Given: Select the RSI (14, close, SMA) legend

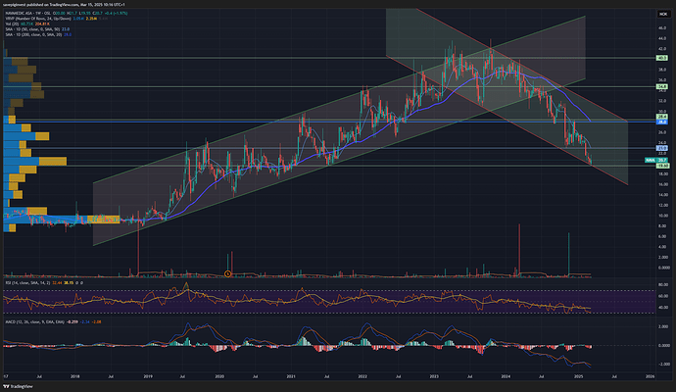Looking at the screenshot, I should (44, 283).
